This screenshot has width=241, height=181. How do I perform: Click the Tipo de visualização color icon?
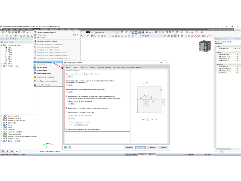[x=6, y=134]
